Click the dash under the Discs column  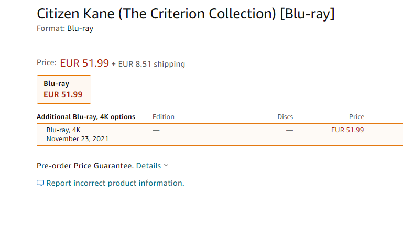[289, 131]
